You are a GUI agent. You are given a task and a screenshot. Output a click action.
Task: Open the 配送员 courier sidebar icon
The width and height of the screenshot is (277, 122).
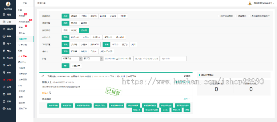[x=4, y=58]
